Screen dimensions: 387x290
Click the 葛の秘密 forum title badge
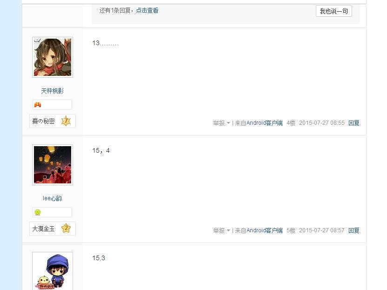[52, 121]
